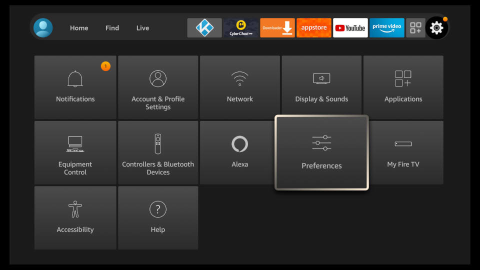Select the highlighted Preferences tile
Screen dimensions: 480x270
(321, 152)
